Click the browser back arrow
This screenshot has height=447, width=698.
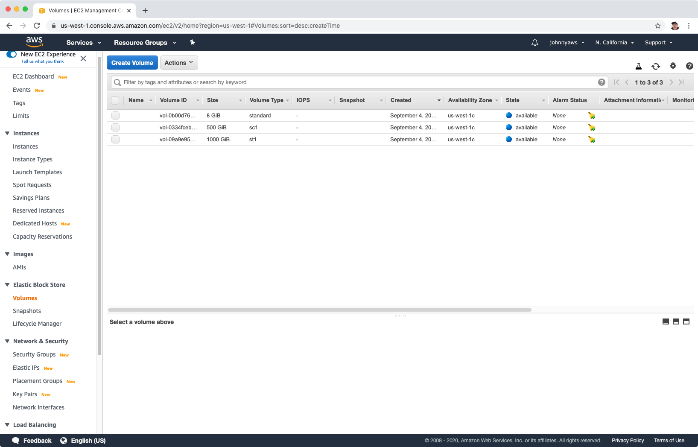tap(9, 26)
